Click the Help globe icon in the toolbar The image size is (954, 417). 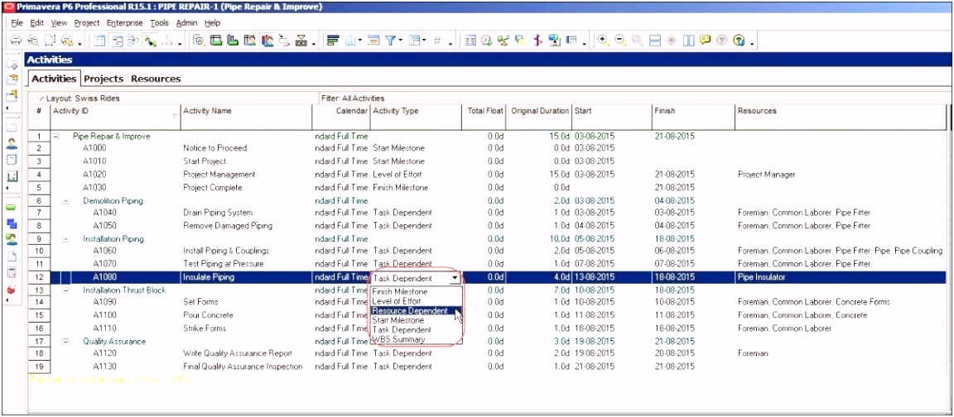tap(740, 40)
